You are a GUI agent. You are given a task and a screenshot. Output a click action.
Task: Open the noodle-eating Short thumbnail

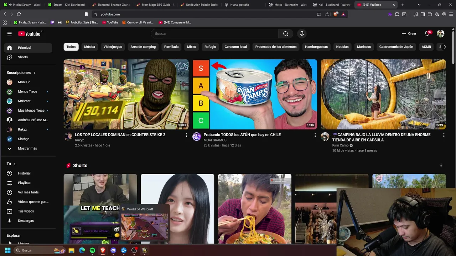[x=255, y=209]
